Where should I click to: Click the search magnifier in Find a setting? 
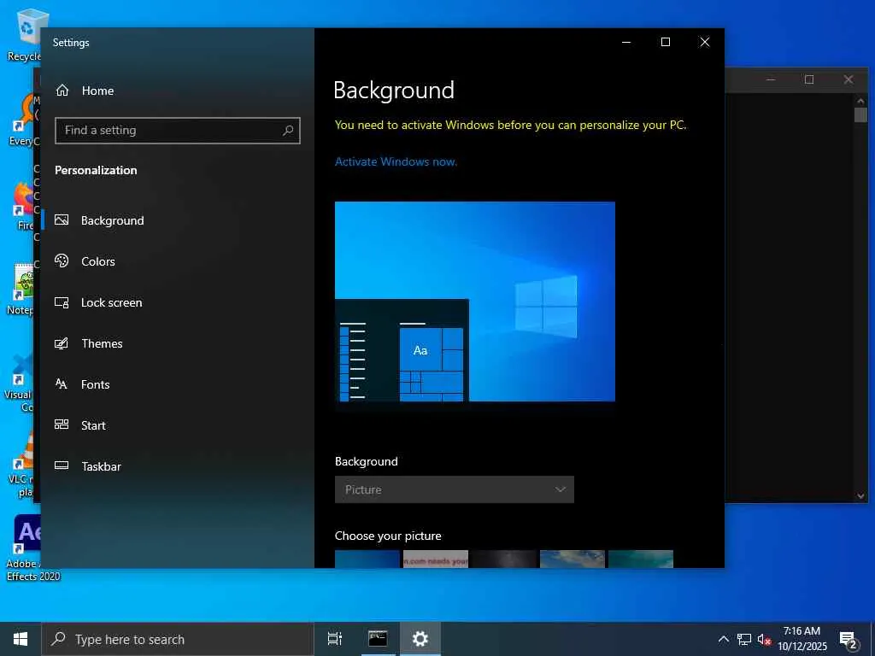[x=288, y=131]
